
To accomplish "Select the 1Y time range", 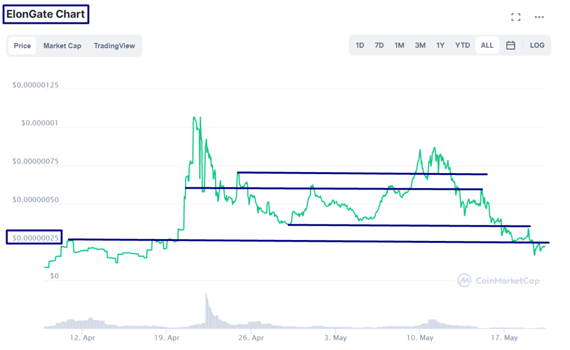I will point(440,46).
